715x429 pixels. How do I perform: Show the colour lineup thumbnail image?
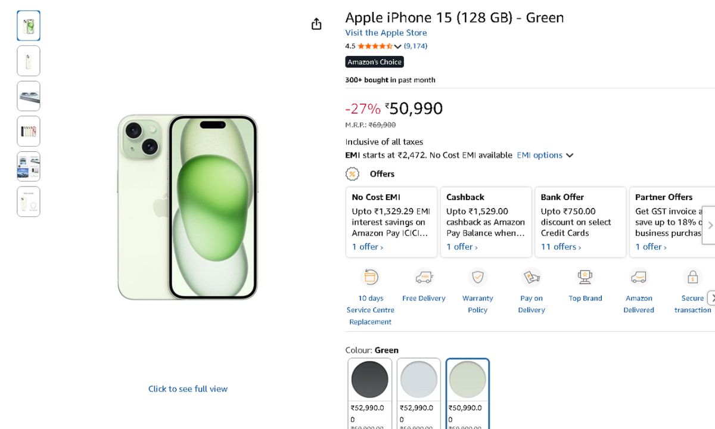coord(29,131)
